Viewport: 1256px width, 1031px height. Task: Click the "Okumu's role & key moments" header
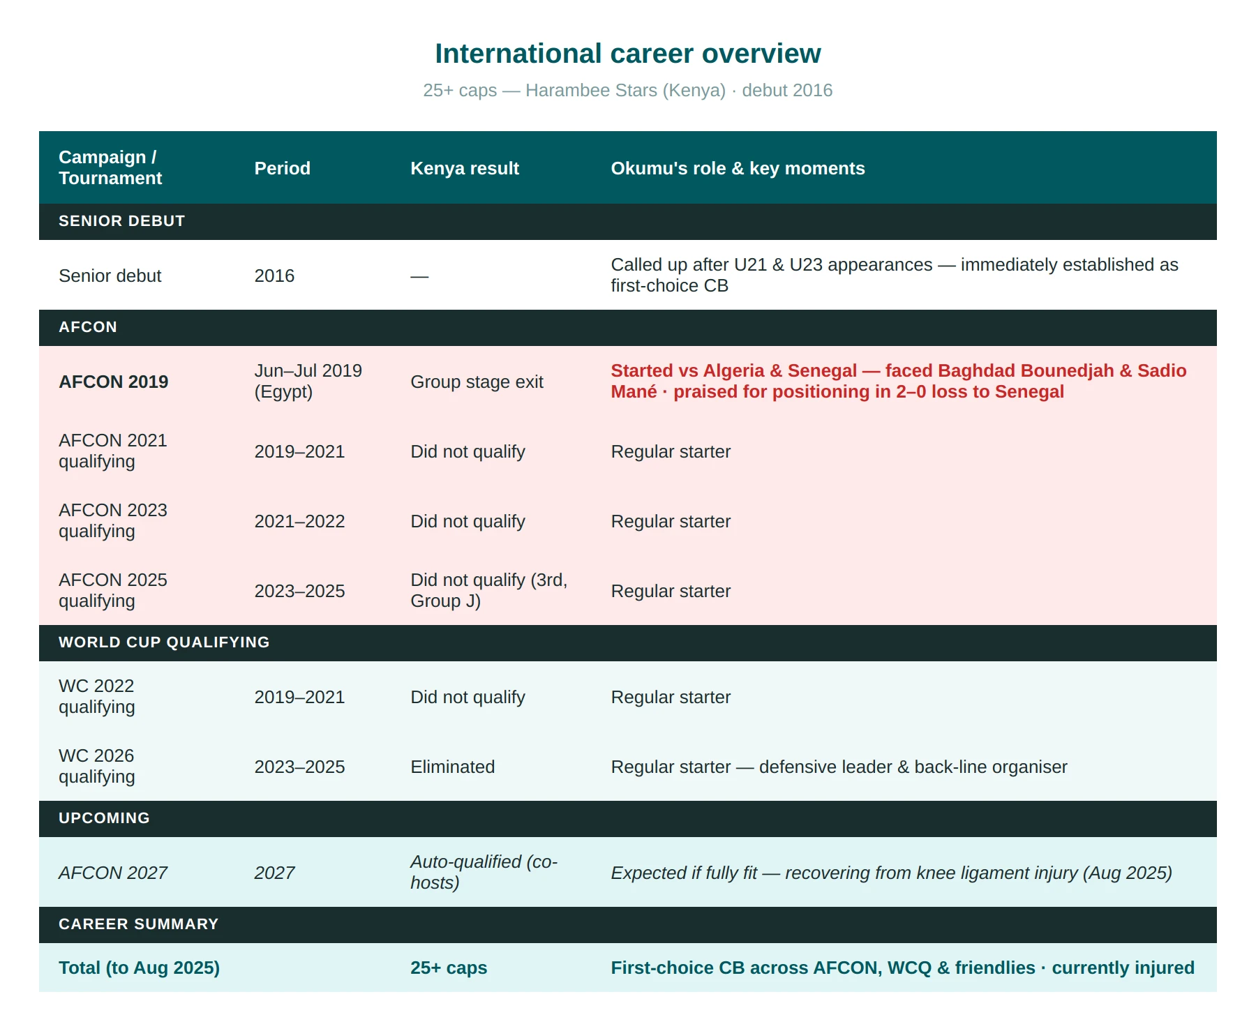point(738,168)
